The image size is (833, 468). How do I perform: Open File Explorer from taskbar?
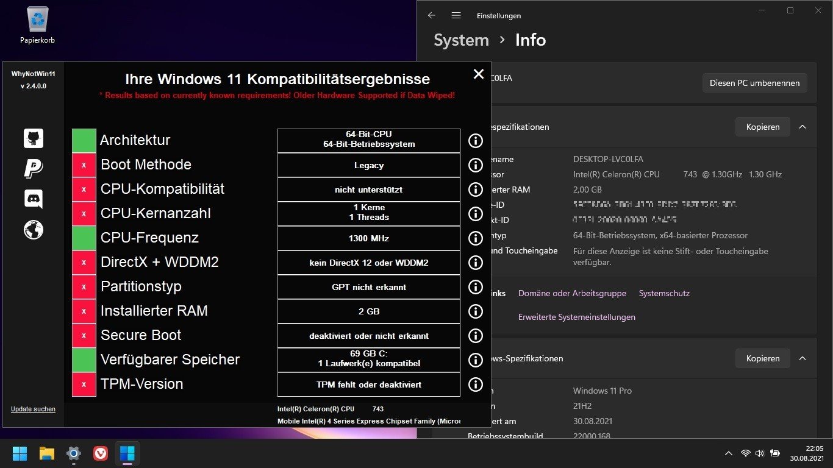click(47, 453)
